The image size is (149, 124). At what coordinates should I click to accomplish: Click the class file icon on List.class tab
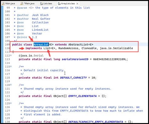click(x=41, y=3)
